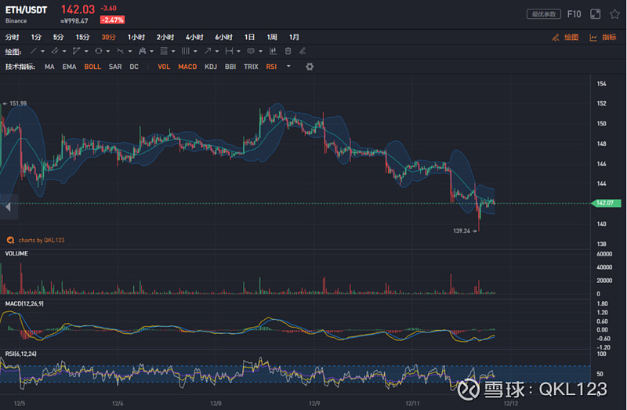Screen dimensions: 627x410
Task: Open the F10 info page
Action: tap(574, 14)
